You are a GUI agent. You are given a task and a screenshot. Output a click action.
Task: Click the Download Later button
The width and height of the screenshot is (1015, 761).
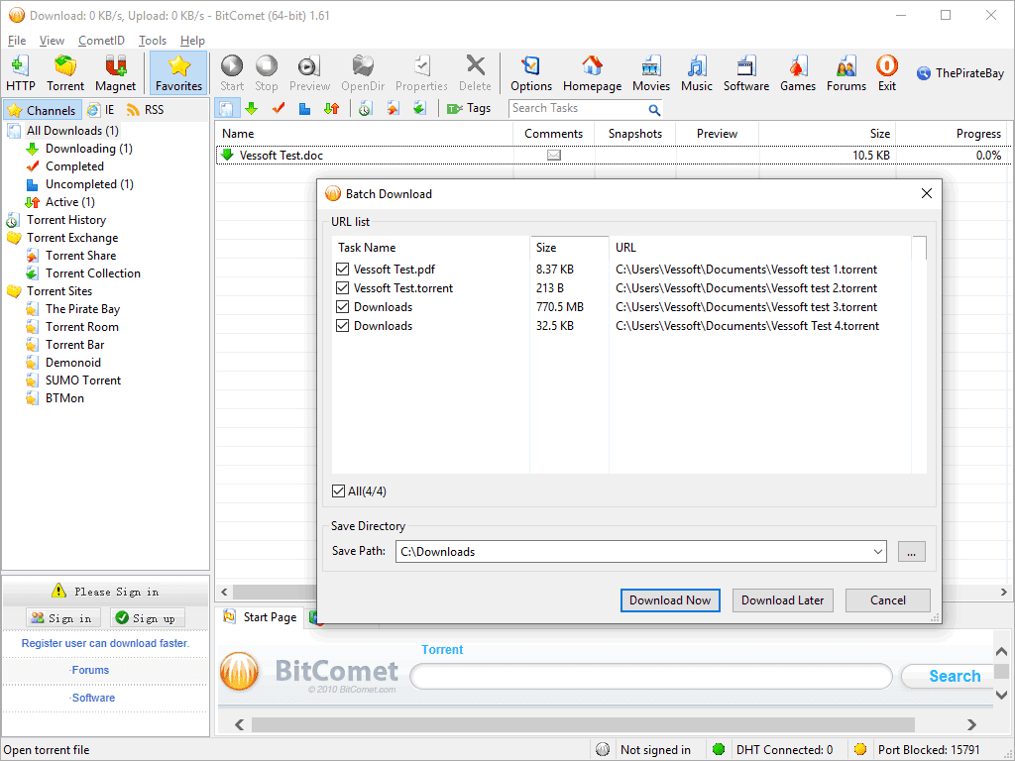783,599
